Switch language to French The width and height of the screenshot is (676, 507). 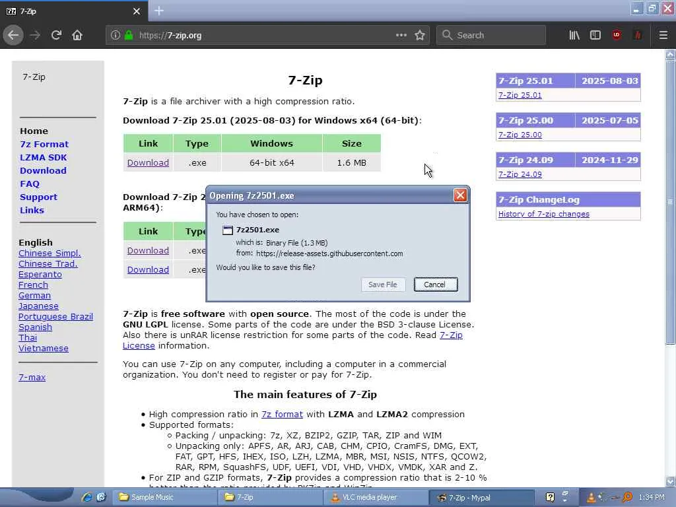(x=33, y=285)
